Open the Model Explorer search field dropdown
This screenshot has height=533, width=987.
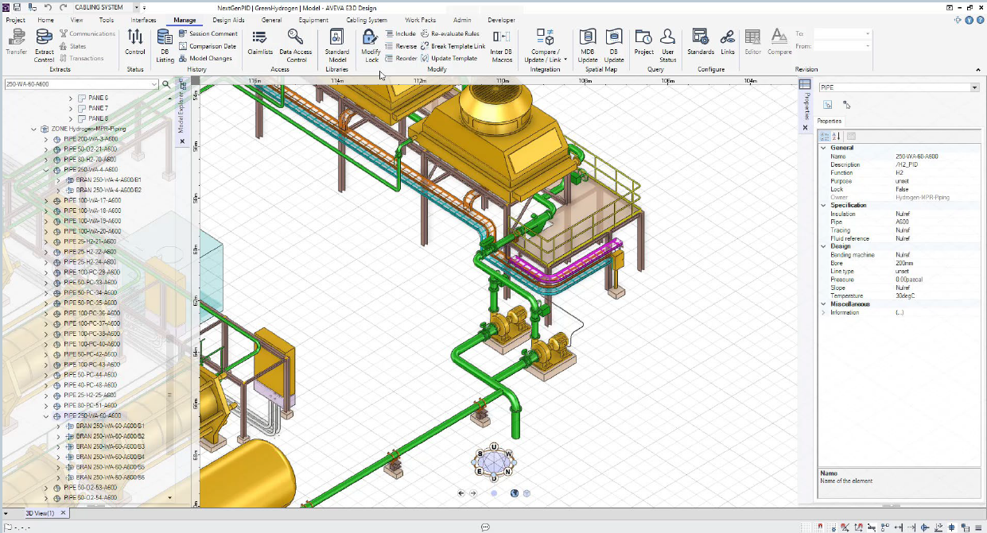pos(153,83)
